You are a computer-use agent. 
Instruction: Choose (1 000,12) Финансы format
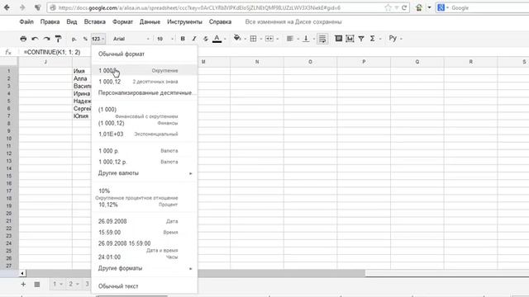click(x=145, y=123)
